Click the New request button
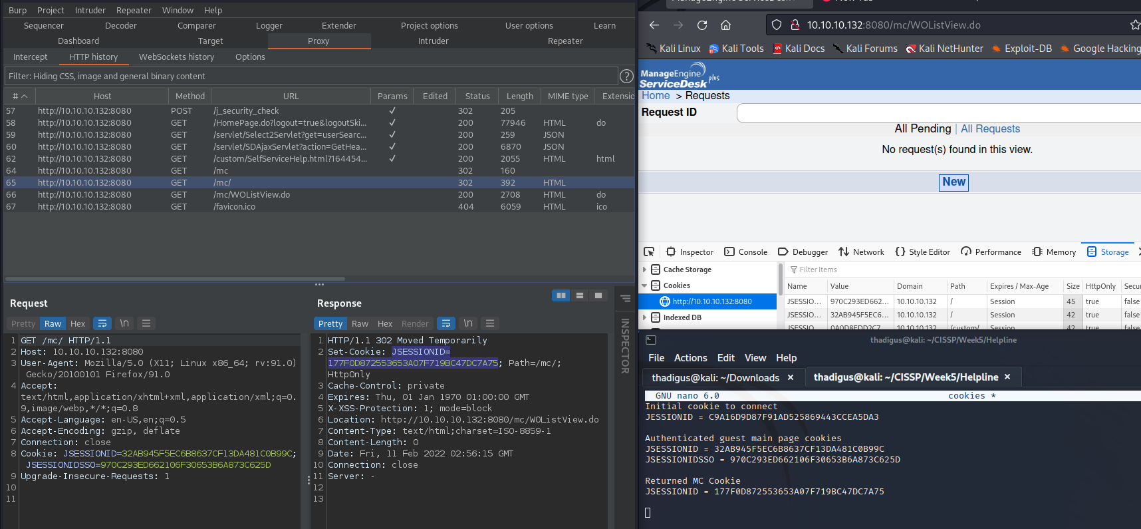The height and width of the screenshot is (529, 1141). click(953, 182)
